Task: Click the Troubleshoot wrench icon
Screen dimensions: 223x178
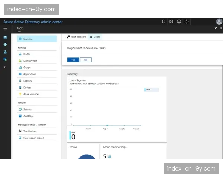Action: [20, 131]
